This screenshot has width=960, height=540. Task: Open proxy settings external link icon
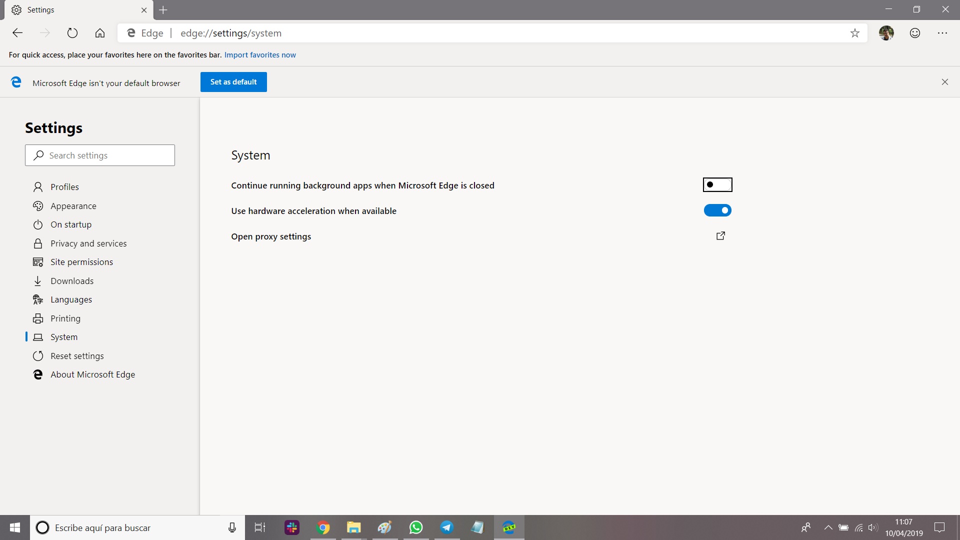tap(720, 236)
